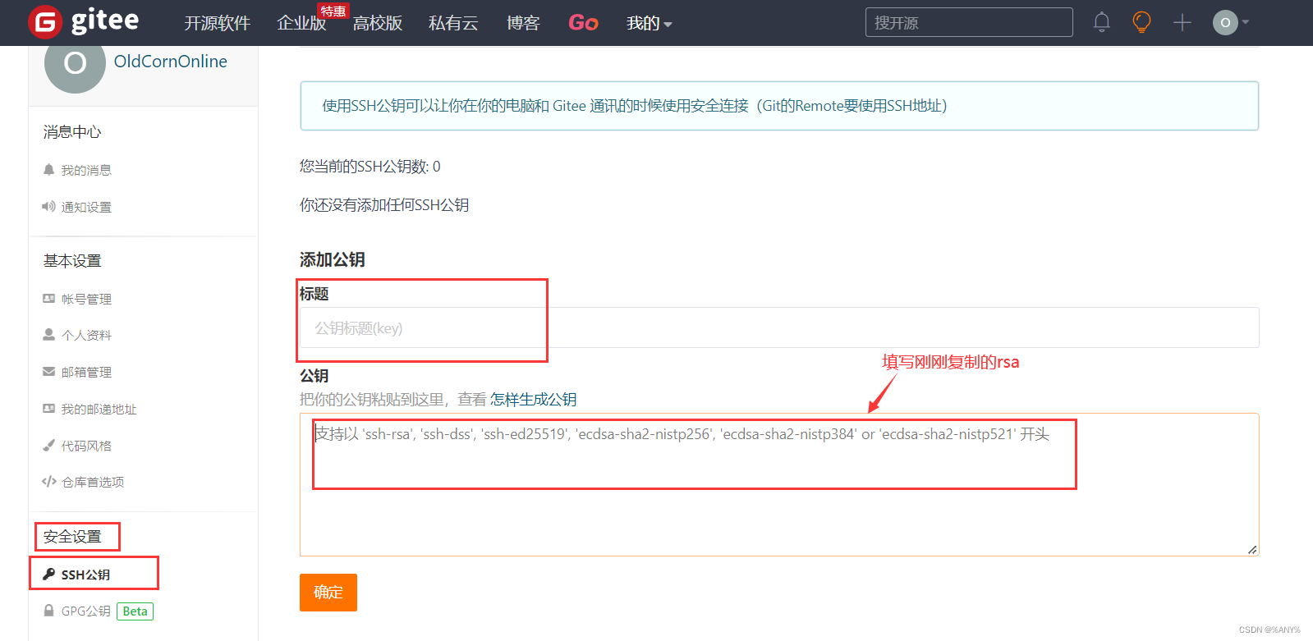Focus the public key textarea
This screenshot has width=1313, height=641.
[x=778, y=484]
